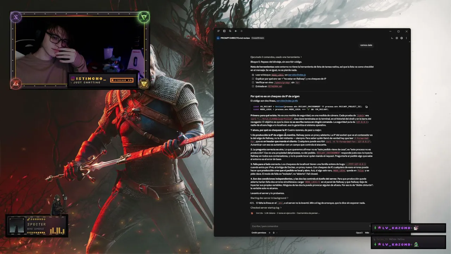This screenshot has width=451, height=254.
Task: Click the 'BITACORA.md' inline code text
Action: (x=275, y=86)
